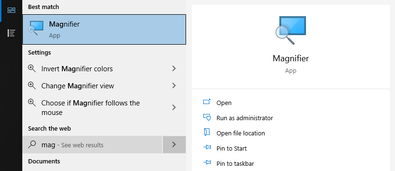Expand the Invert Magnifier colors chevron
This screenshot has width=395, height=171.
pos(174,68)
